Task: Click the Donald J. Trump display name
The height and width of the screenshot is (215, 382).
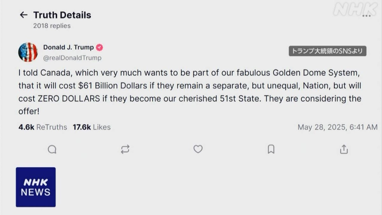Action: pos(68,47)
